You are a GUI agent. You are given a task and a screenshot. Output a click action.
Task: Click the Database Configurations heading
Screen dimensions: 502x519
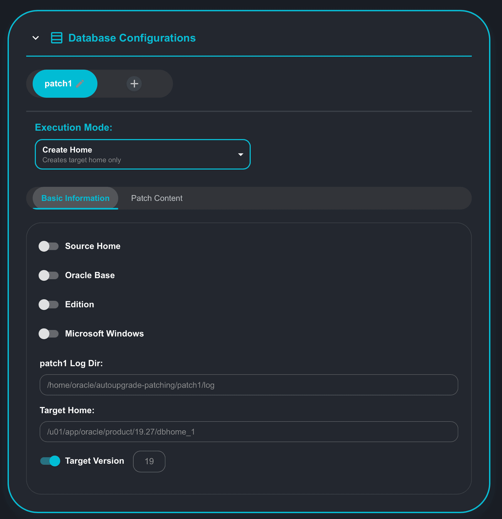[x=132, y=38]
